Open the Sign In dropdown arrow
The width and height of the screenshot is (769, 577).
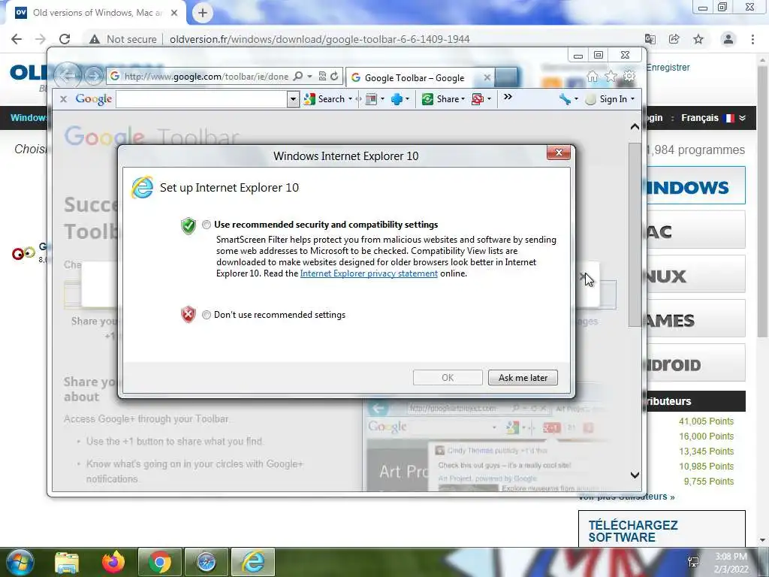tap(632, 99)
